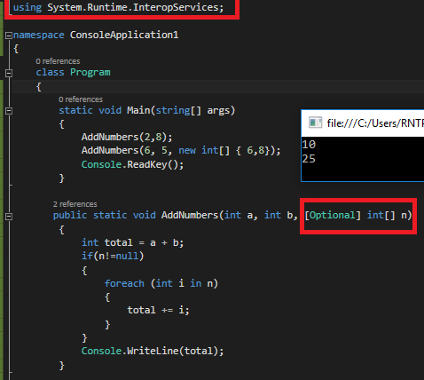This screenshot has width=424, height=380.
Task: Click the if(n!=null) condition
Action: [x=113, y=256]
